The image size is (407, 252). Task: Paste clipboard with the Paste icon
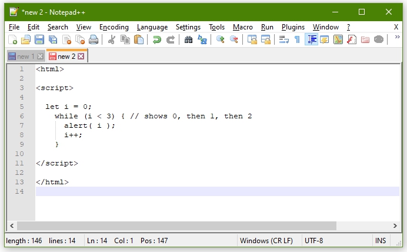tap(139, 40)
